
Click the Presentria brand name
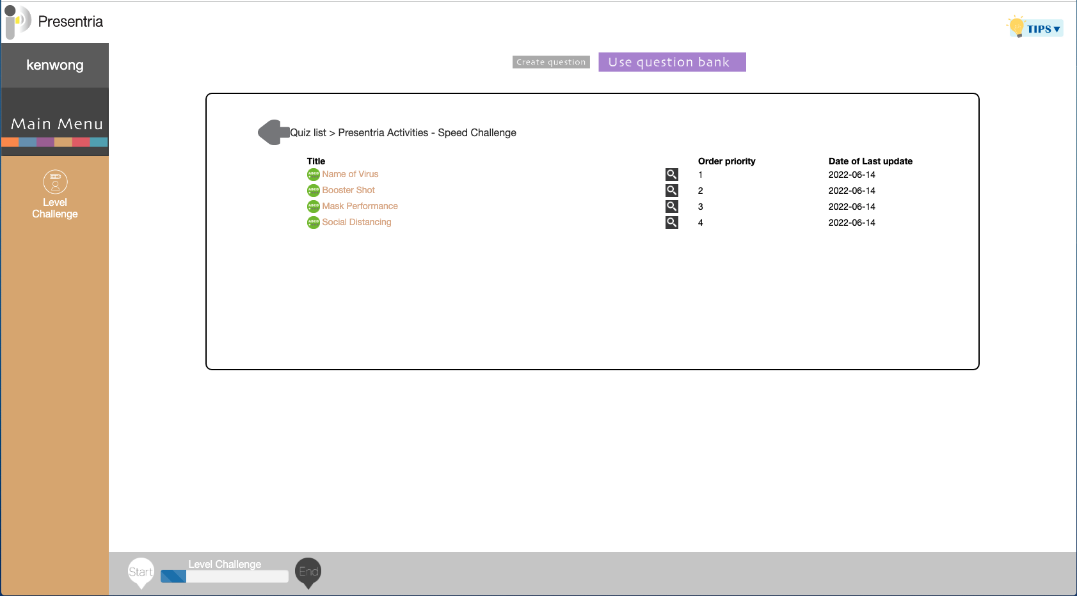70,22
